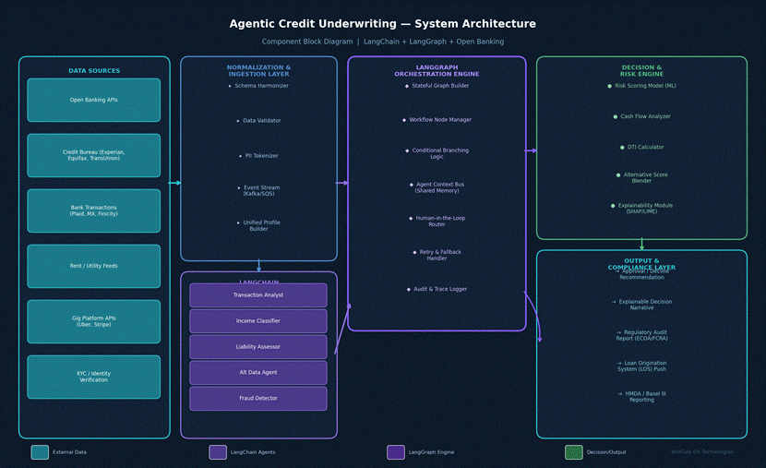This screenshot has height=468, width=766.
Task: Click the HMDA / Basel III Reporting entry
Action: [641, 397]
